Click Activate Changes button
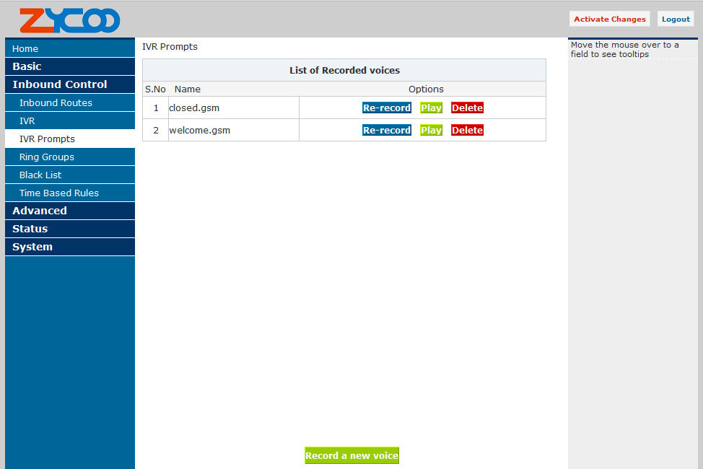This screenshot has height=469, width=703. coord(609,19)
